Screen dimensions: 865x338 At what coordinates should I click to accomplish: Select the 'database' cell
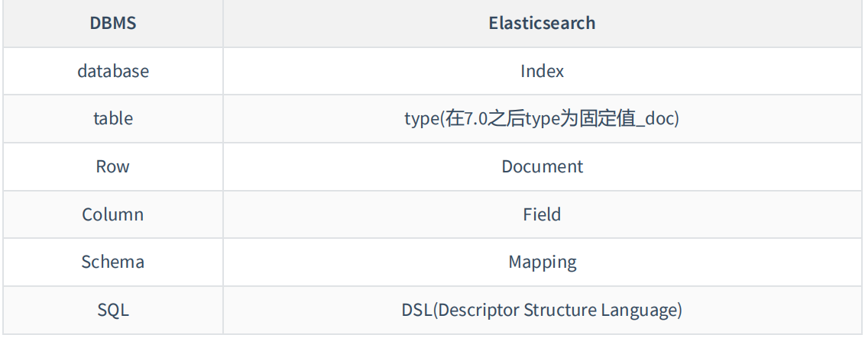click(113, 71)
